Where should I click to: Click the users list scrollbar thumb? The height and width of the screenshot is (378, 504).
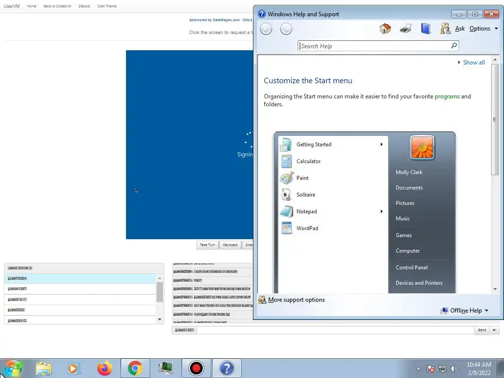(160, 292)
